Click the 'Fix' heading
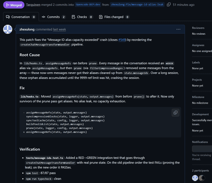 coord(22,88)
